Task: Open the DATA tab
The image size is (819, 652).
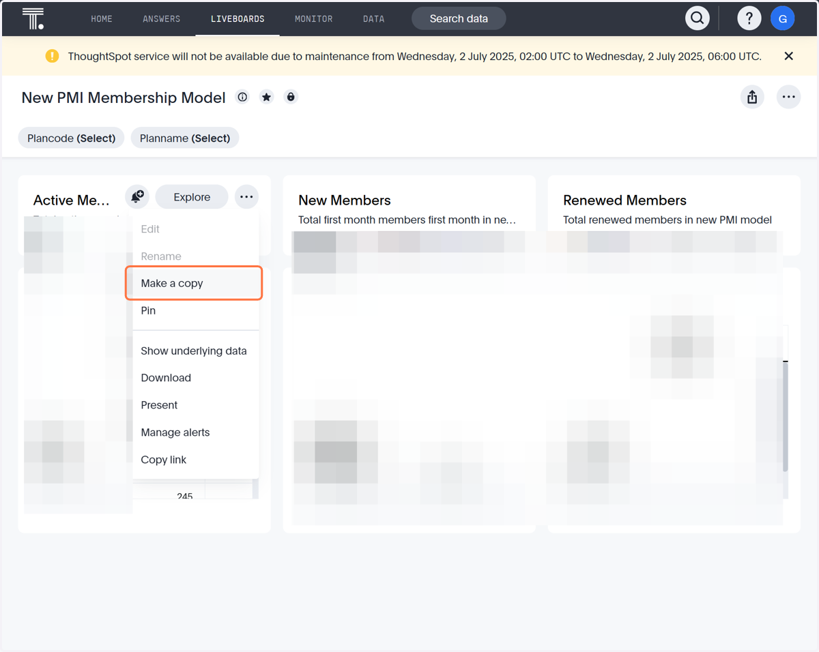Action: point(373,18)
